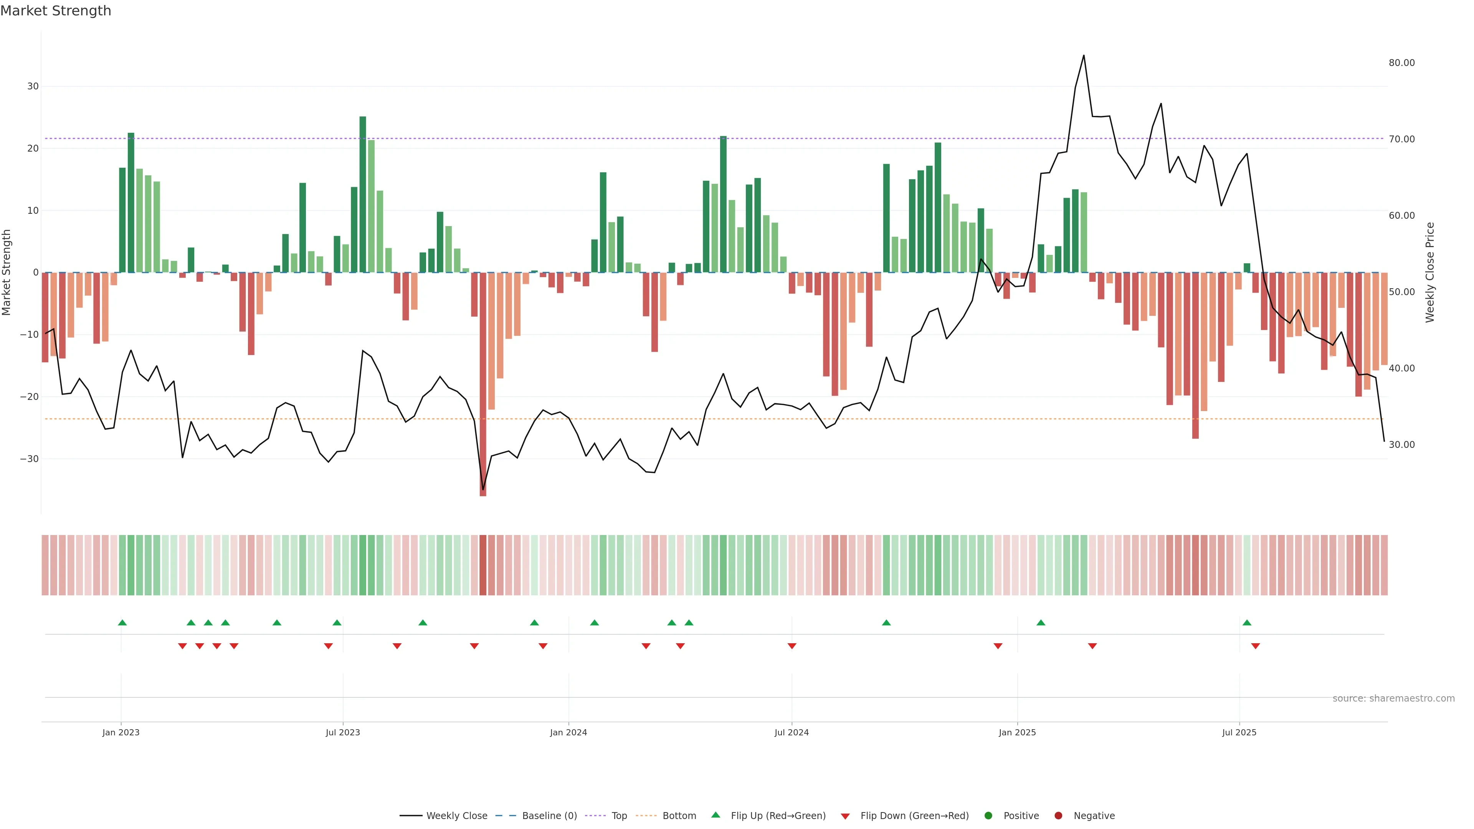1474x829 pixels.
Task: Click the last green flip-up marker near Jul 2025
Action: [1247, 623]
